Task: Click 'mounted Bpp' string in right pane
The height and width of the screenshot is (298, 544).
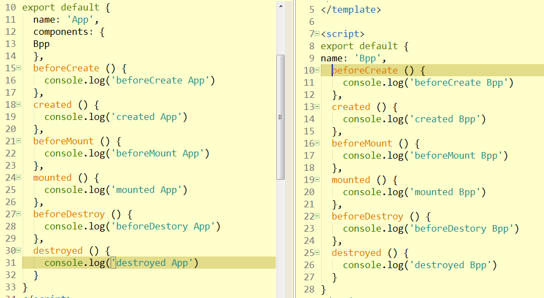Action: pyautogui.click(x=445, y=192)
